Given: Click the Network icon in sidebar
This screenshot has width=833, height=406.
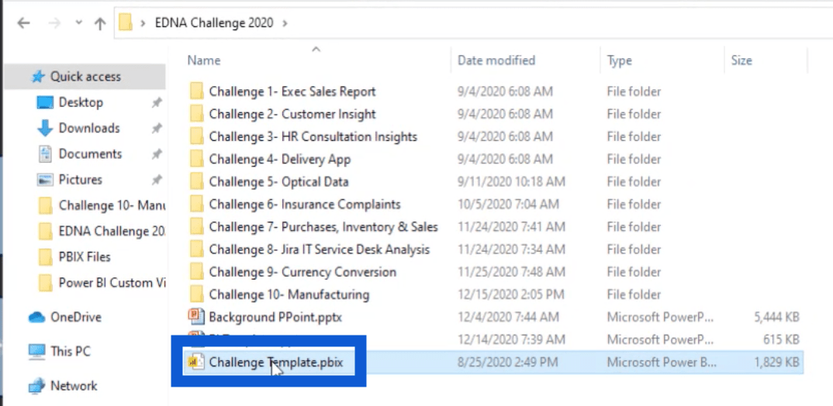Looking at the screenshot, I should [36, 386].
